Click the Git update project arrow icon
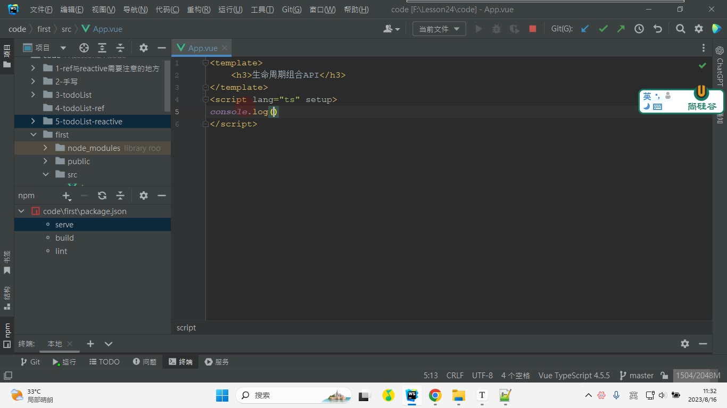 click(x=585, y=29)
